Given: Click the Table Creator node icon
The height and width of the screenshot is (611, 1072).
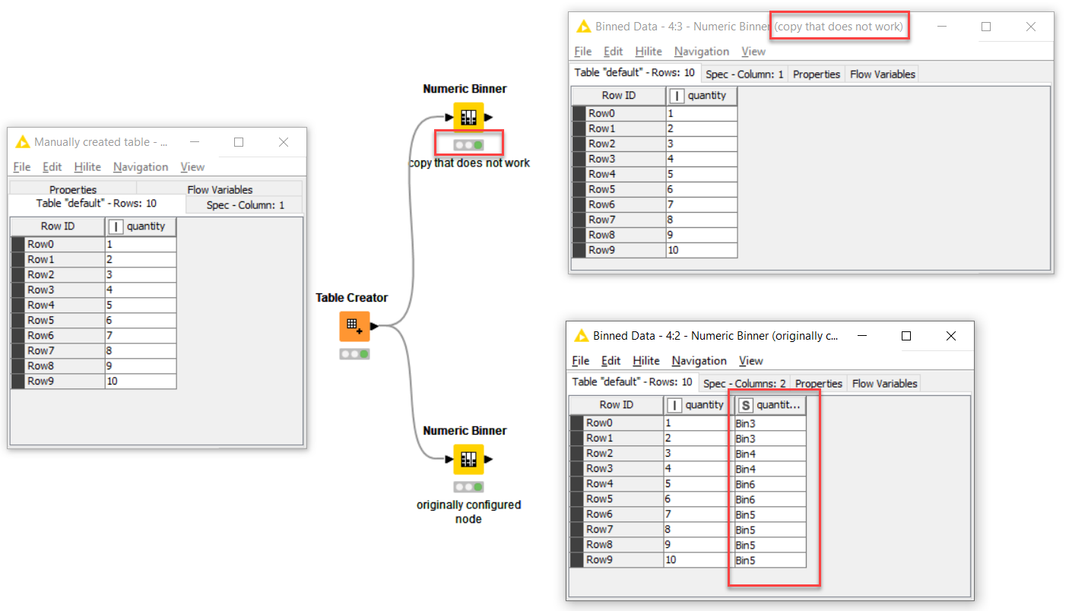Looking at the screenshot, I should pos(354,326).
